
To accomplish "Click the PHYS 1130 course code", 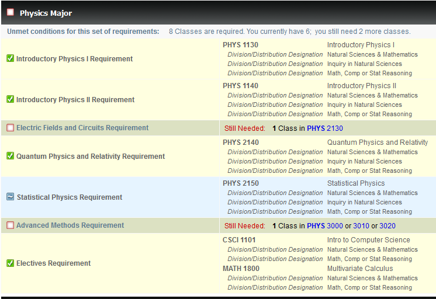I will [241, 45].
